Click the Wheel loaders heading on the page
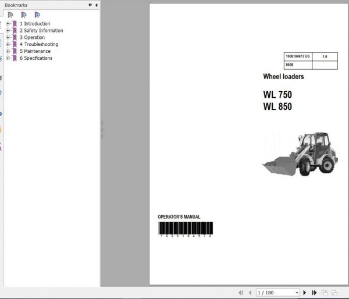Image resolution: width=349 pixels, height=299 pixels. (x=283, y=77)
